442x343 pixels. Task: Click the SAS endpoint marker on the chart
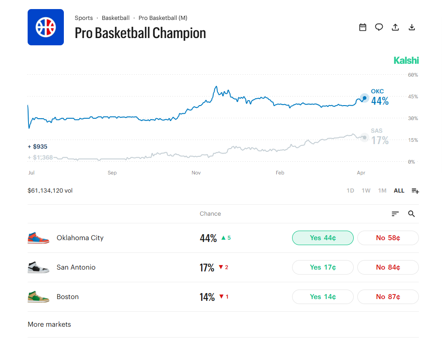(364, 138)
